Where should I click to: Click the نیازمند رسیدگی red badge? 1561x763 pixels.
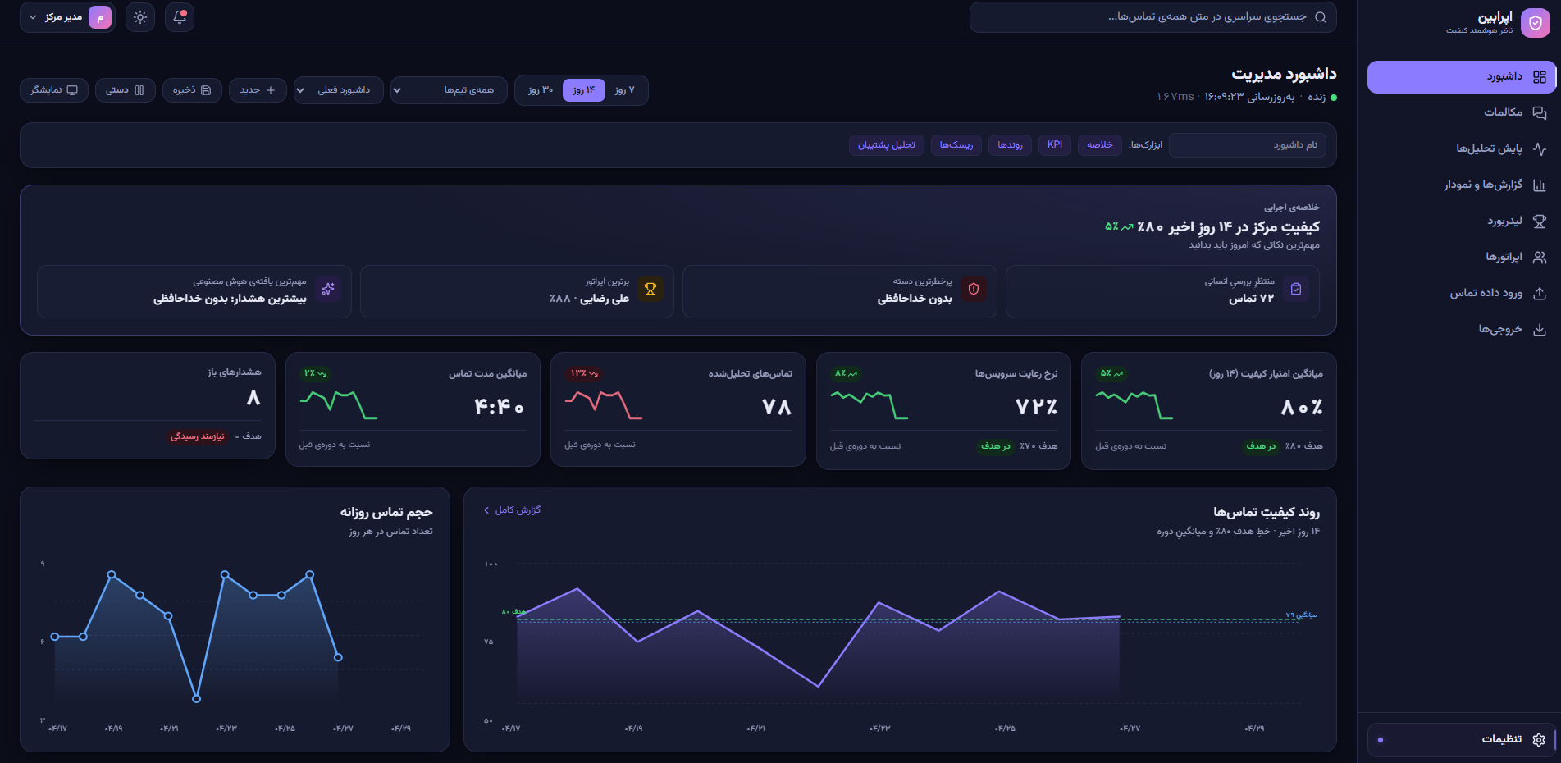tap(198, 436)
